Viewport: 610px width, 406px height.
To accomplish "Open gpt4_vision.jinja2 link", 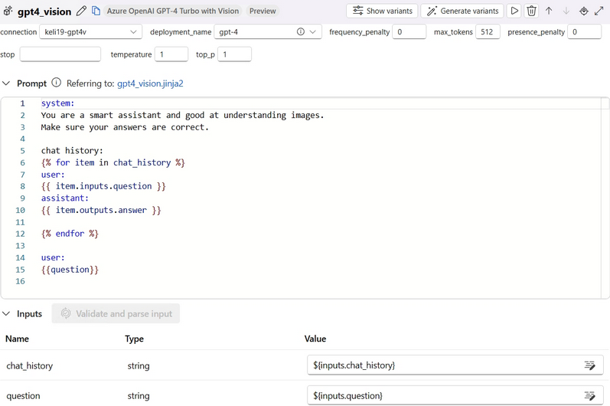I will pos(150,83).
